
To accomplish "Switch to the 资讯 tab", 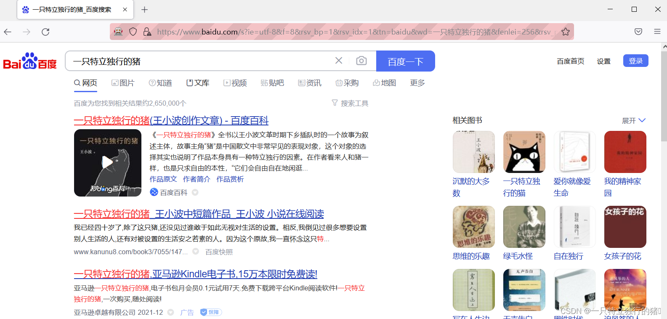I will [x=310, y=83].
